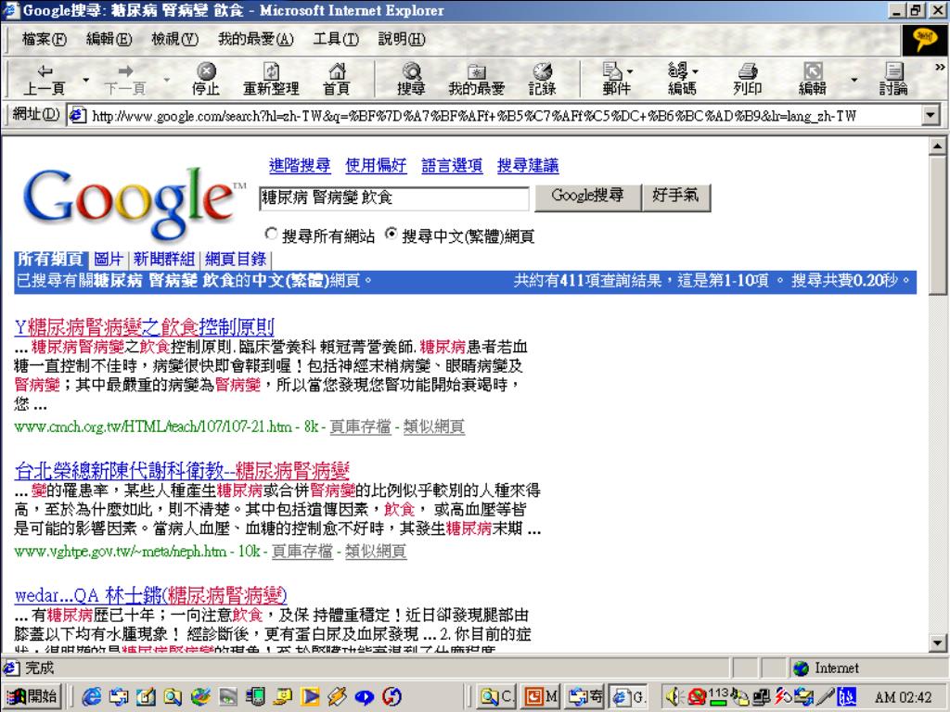Screen dimensions: 950x712
Task: Open the 工具(T) menu
Action: (x=336, y=39)
